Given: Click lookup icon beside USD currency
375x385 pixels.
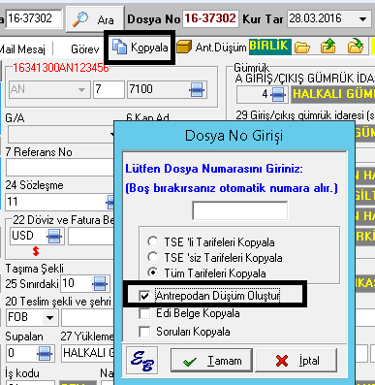Looking at the screenshot, I should coord(54,237).
